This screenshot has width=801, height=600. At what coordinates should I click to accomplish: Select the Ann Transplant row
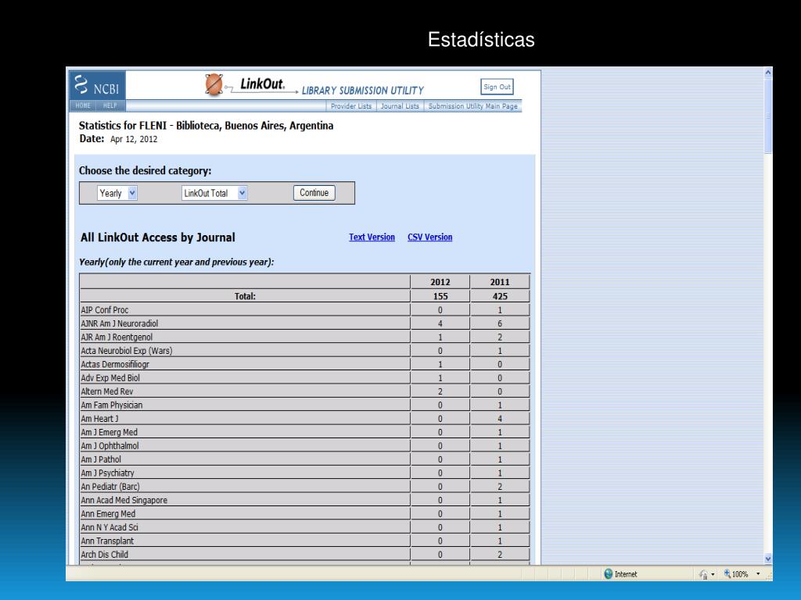[x=304, y=541]
